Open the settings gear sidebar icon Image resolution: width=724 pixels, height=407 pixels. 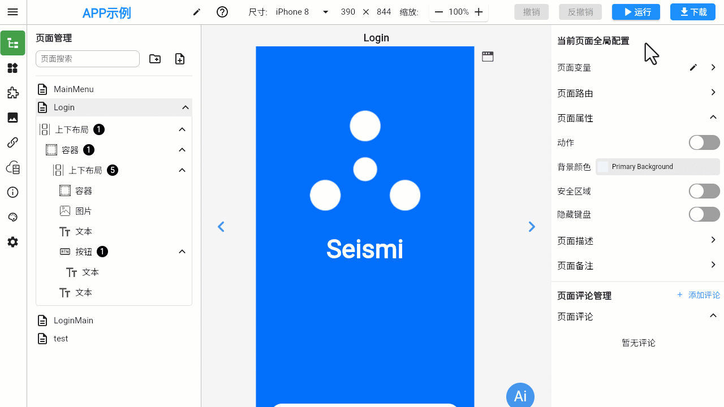click(12, 242)
